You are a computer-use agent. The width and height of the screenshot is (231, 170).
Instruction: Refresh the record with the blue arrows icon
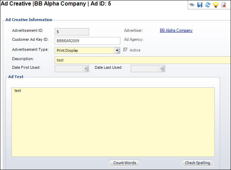click(x=208, y=5)
